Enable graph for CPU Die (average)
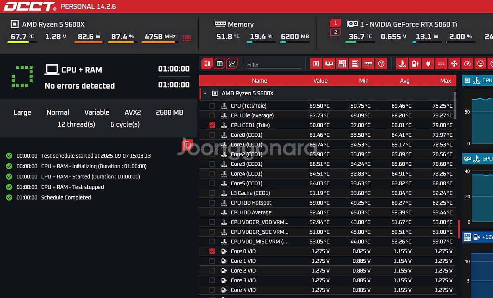The width and height of the screenshot is (493, 298). (212, 115)
